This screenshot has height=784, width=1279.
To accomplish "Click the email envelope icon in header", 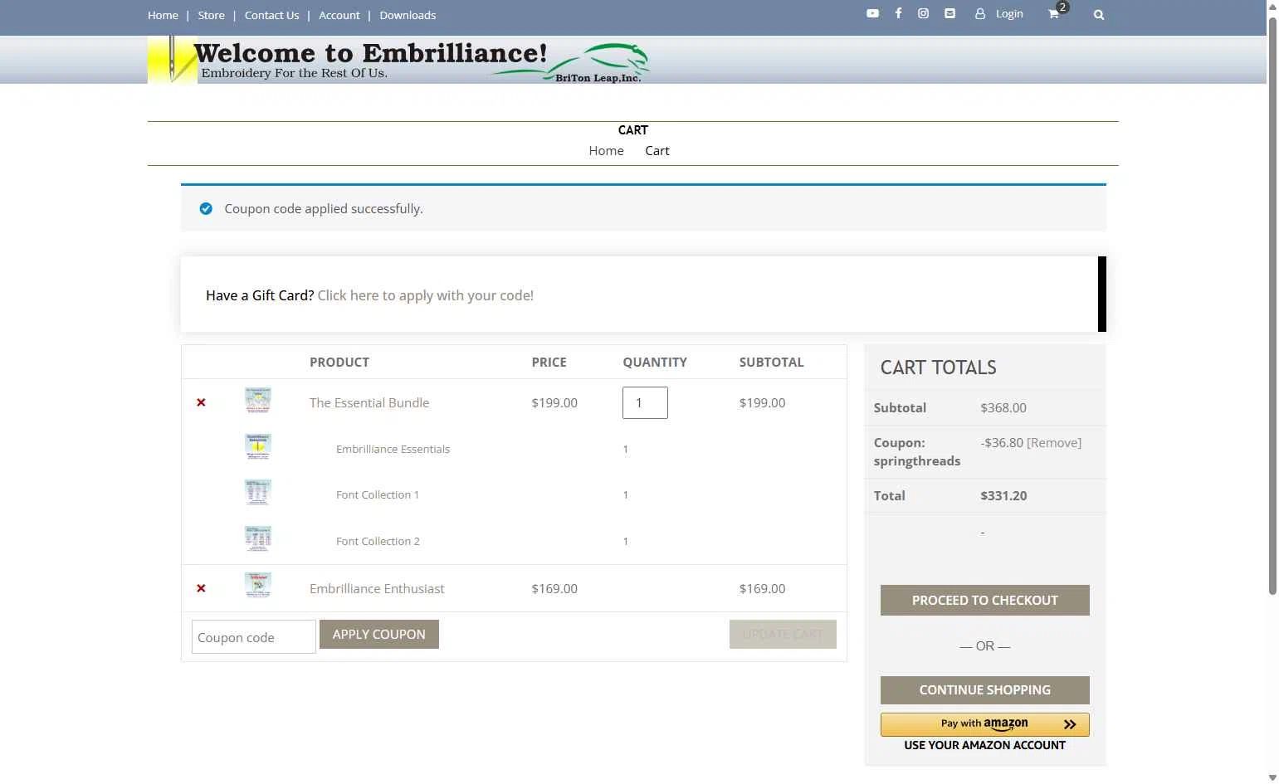I will click(949, 13).
